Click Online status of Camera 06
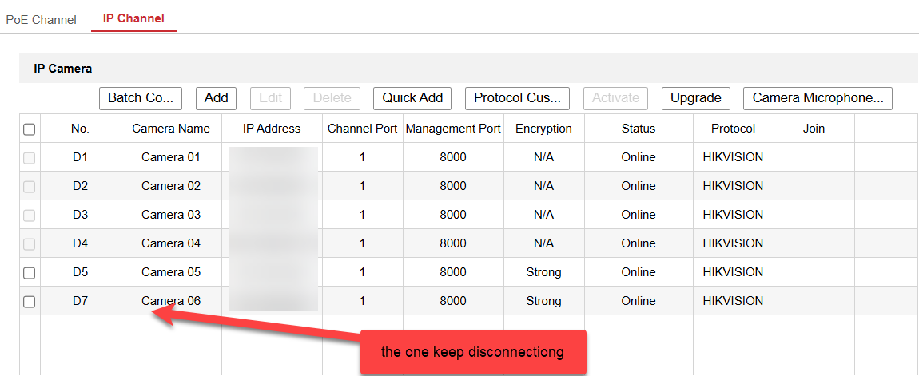The width and height of the screenshot is (919, 376). tap(638, 301)
